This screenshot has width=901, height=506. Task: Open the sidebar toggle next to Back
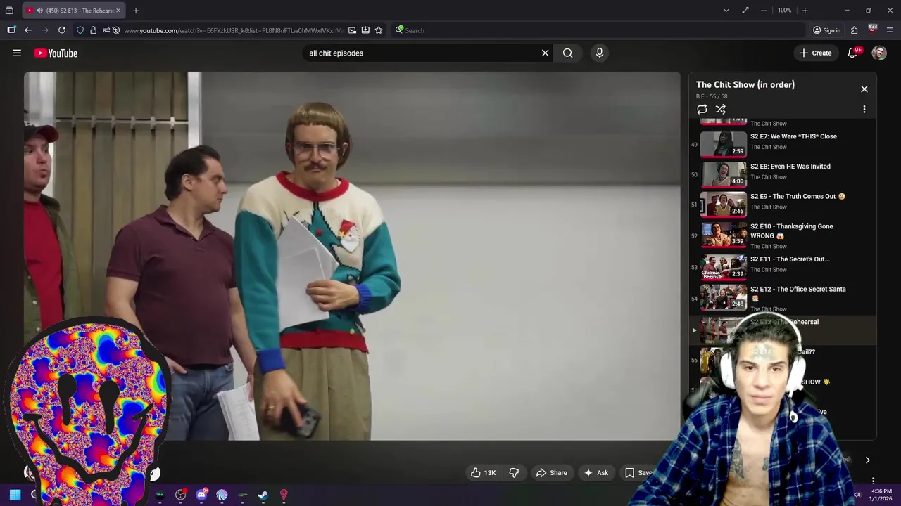pos(11,30)
